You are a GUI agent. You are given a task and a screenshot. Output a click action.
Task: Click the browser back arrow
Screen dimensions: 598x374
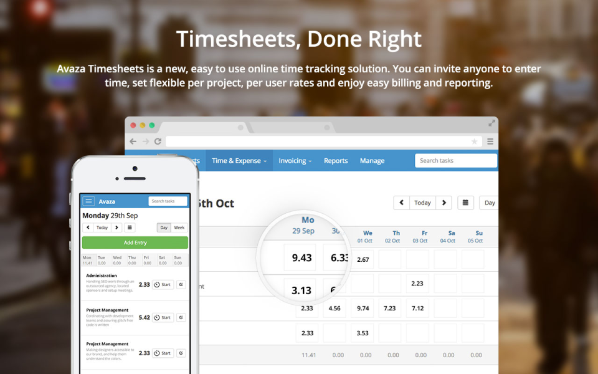(133, 141)
